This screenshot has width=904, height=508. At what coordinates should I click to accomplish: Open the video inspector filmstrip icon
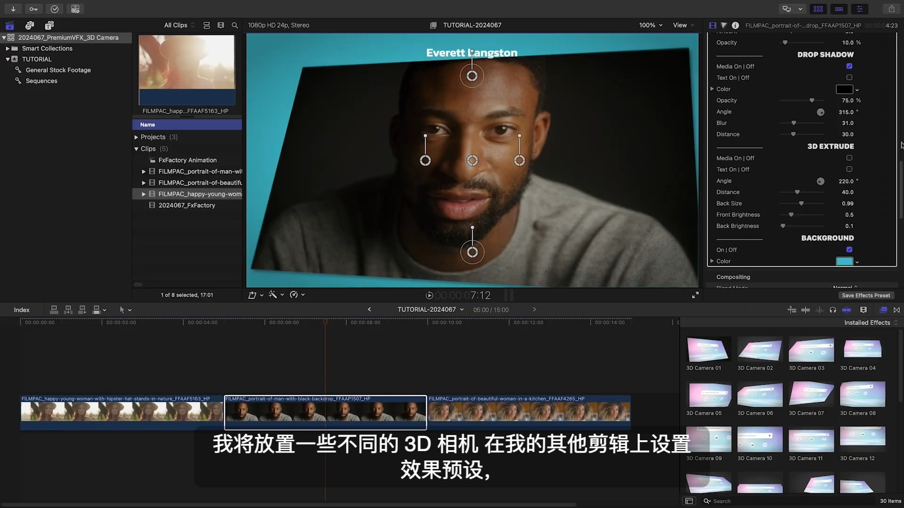pos(712,25)
